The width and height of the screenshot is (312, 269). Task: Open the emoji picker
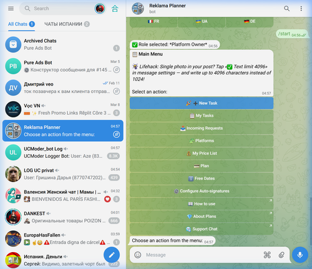138,255
